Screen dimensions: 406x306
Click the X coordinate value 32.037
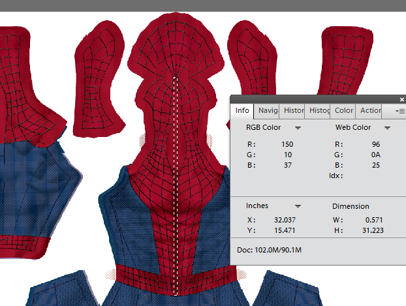(x=285, y=220)
